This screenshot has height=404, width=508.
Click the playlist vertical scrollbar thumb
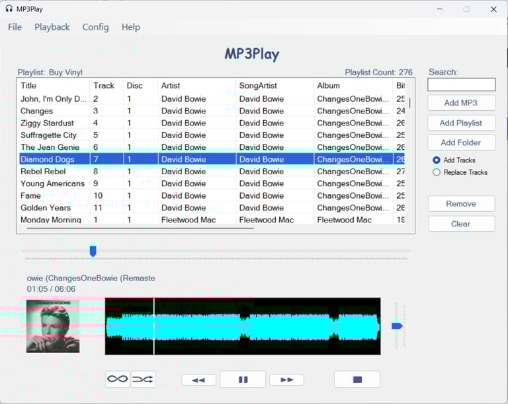pyautogui.click(x=410, y=103)
